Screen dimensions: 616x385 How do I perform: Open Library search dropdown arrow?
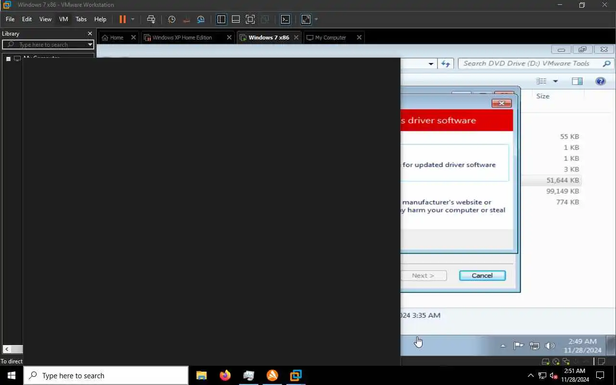pos(90,44)
